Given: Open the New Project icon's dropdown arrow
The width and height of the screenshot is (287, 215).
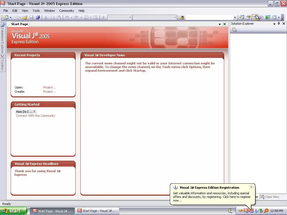Looking at the screenshot, I should 10,18.
